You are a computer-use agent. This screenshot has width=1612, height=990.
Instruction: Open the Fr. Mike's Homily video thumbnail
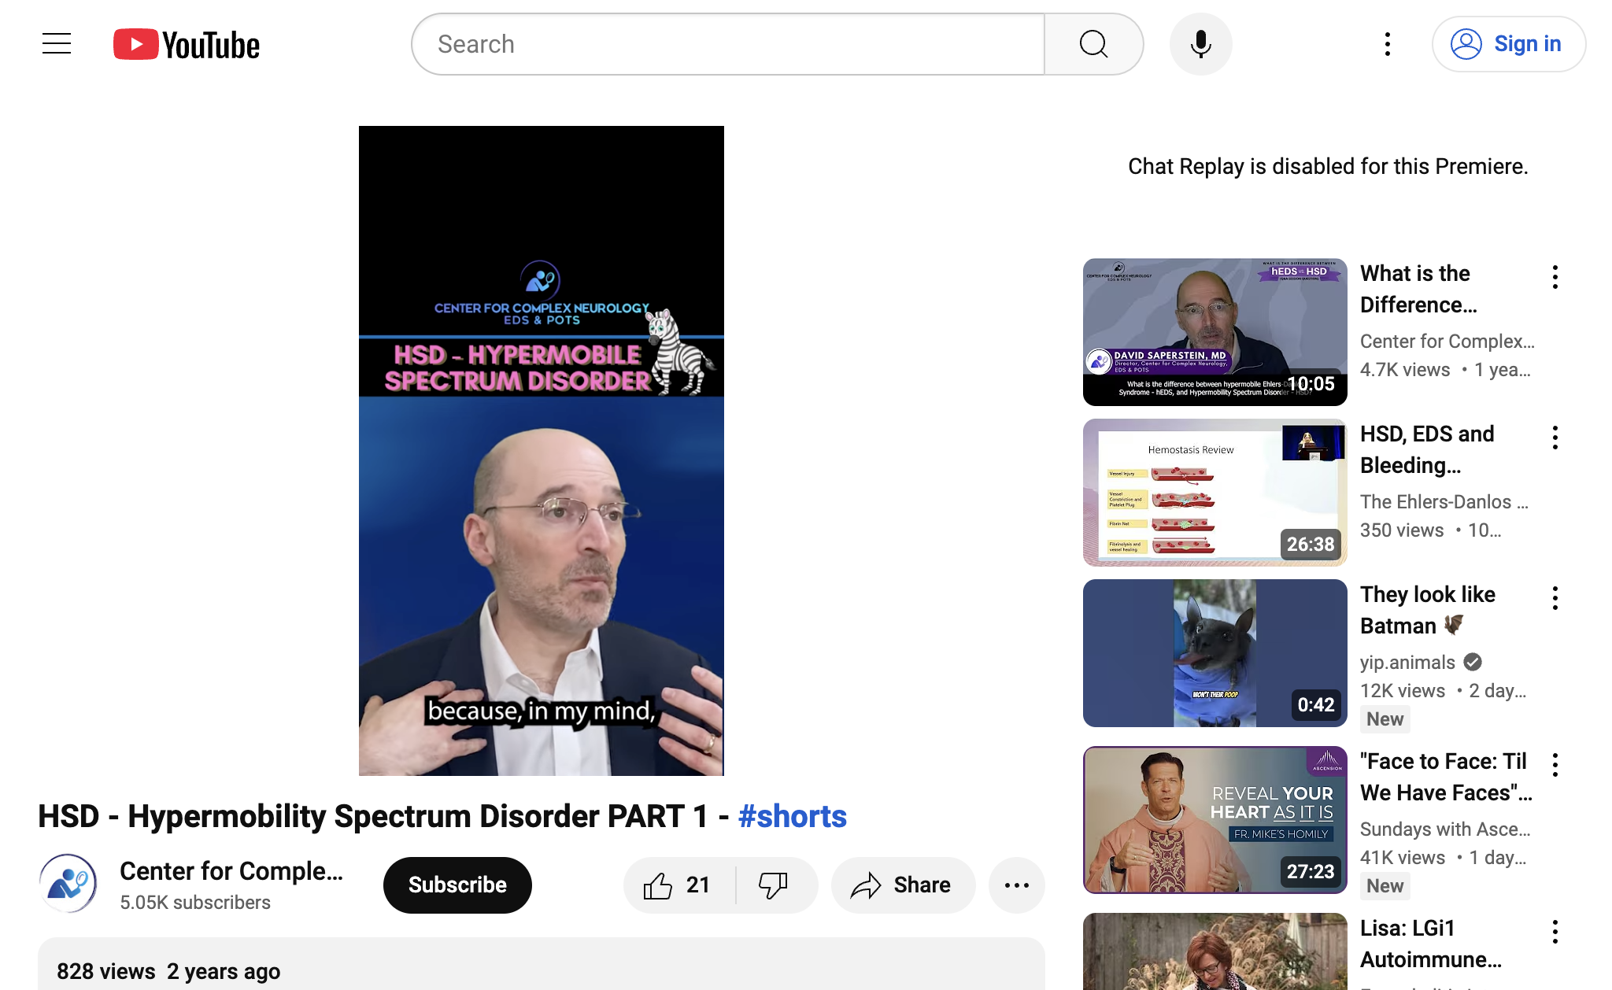(x=1215, y=820)
